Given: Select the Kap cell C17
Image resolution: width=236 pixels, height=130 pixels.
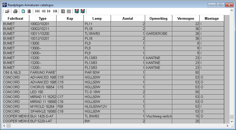Looking at the screenshot, I should [x=70, y=97].
